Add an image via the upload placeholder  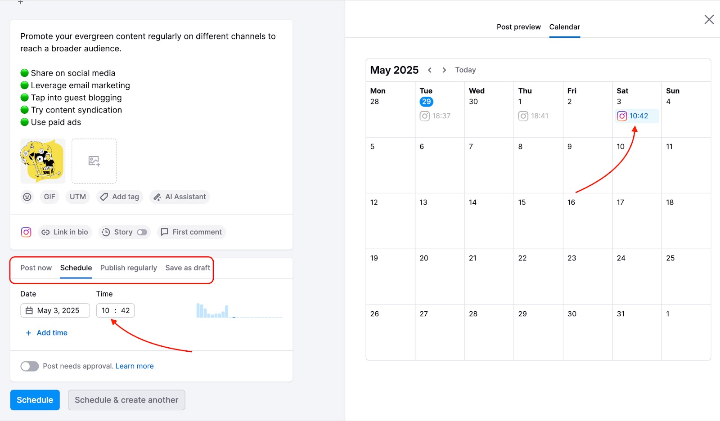click(x=94, y=161)
